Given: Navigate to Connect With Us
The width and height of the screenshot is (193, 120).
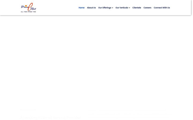Looking at the screenshot, I should [162, 8].
